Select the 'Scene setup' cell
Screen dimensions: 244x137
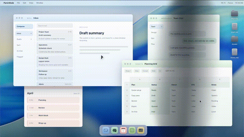[x=140, y=90]
